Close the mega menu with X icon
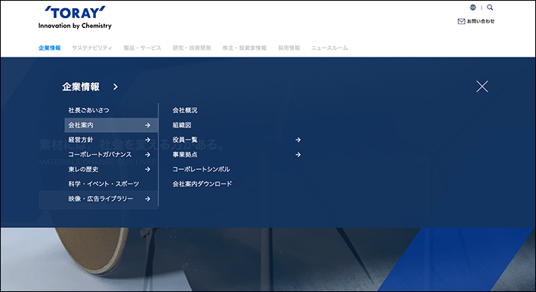Screen dimensions: 536x292 [x=482, y=87]
